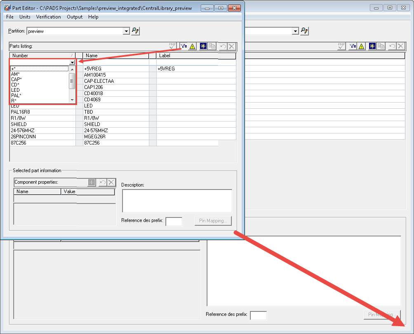The width and height of the screenshot is (414, 334).
Task: Click the Number filter dropdown arrow
Action: [x=72, y=62]
